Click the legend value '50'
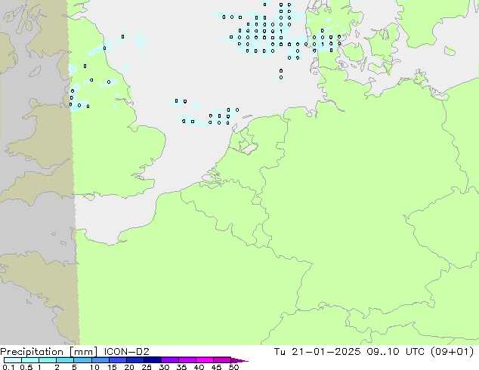The height and width of the screenshot is (370, 479). 233,367
